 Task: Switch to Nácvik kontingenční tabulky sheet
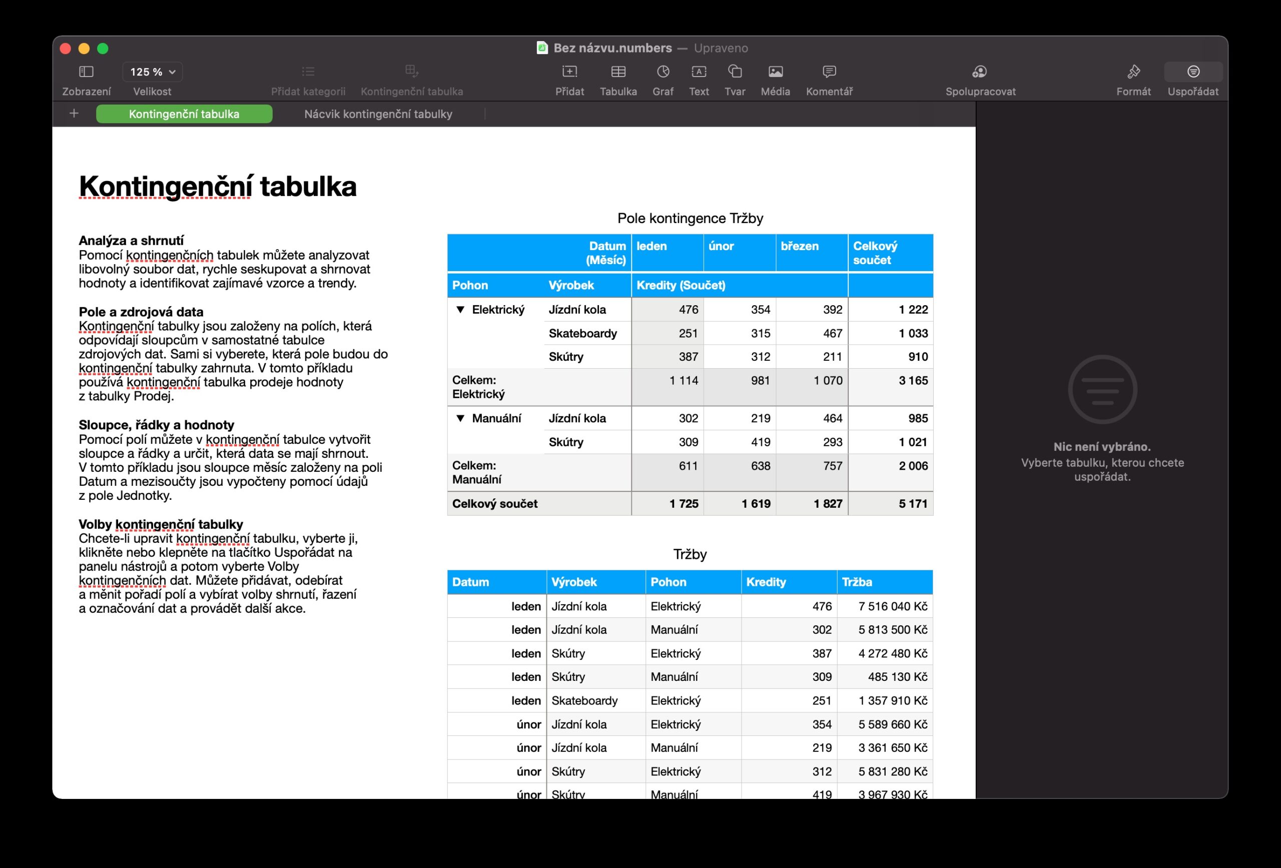(378, 114)
